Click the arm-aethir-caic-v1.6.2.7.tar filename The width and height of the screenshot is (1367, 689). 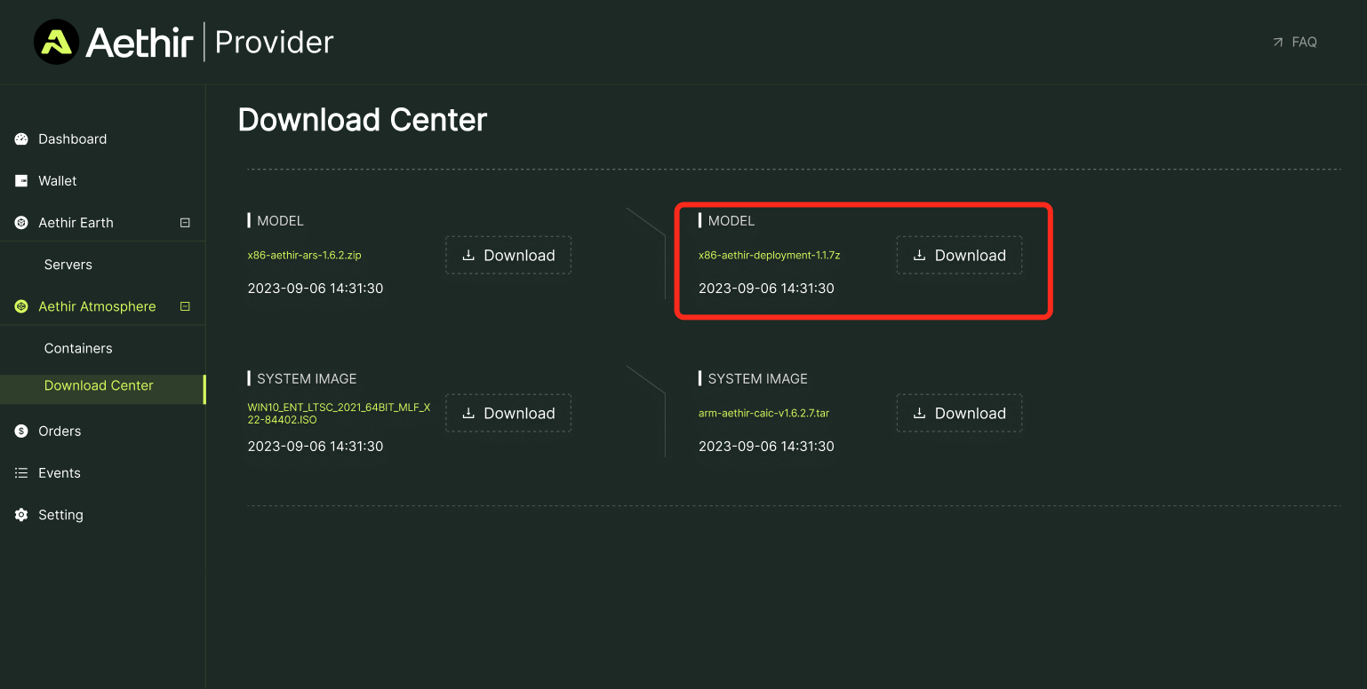point(763,413)
